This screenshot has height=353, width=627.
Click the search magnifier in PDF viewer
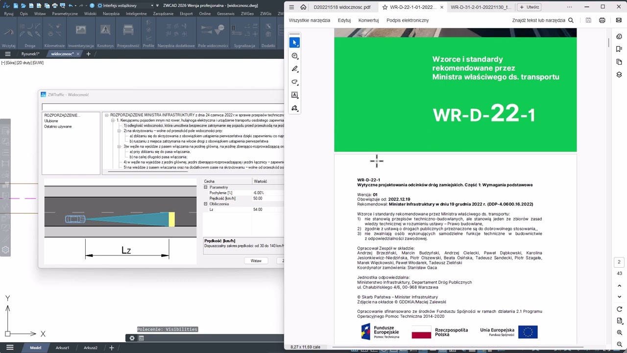(571, 21)
